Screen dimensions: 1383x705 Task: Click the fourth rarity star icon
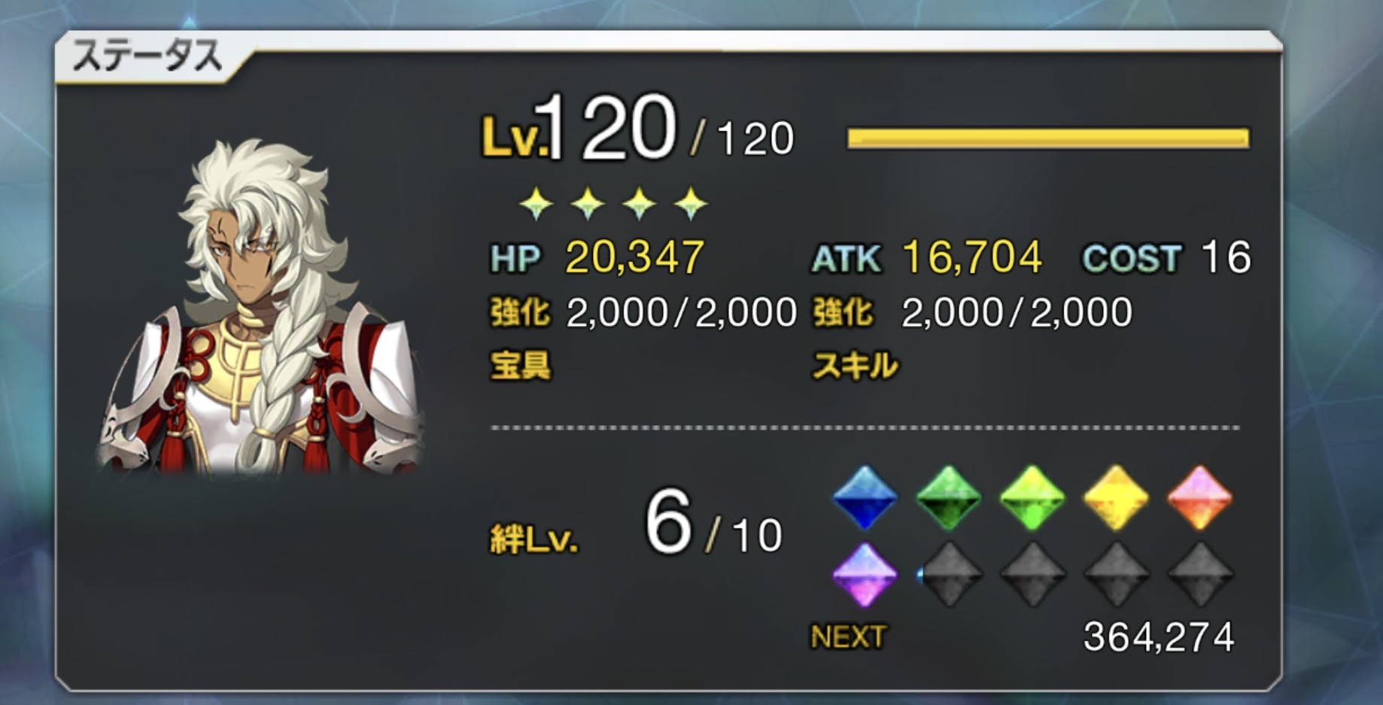pos(691,203)
